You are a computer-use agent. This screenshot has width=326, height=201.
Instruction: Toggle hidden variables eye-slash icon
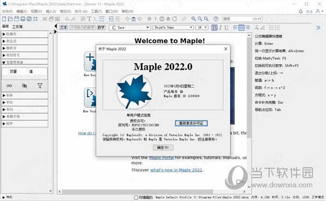point(25,86)
